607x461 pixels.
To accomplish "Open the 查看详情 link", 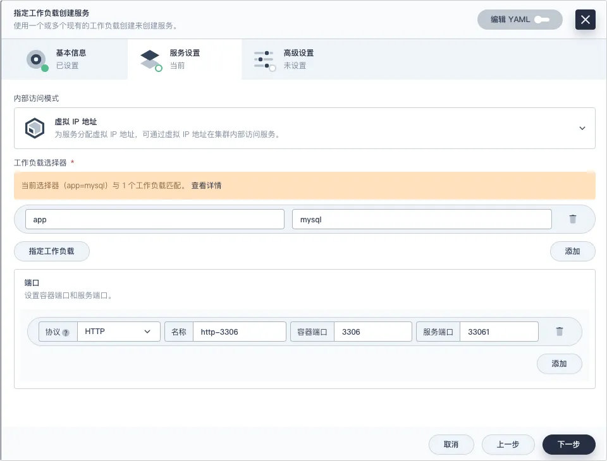I will (206, 186).
